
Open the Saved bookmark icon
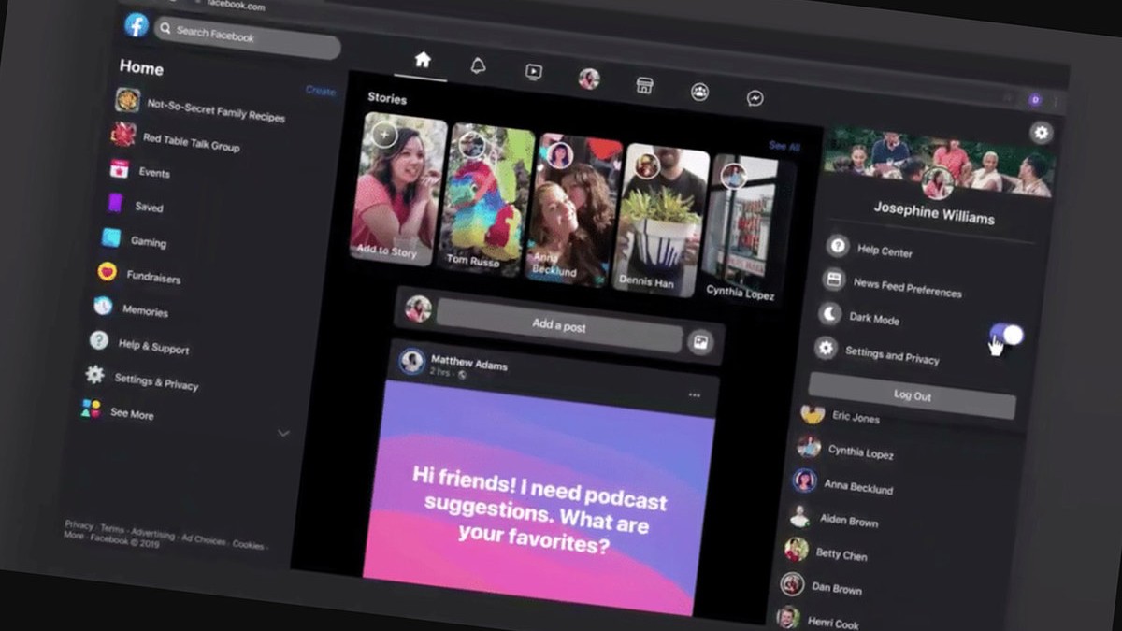114,203
